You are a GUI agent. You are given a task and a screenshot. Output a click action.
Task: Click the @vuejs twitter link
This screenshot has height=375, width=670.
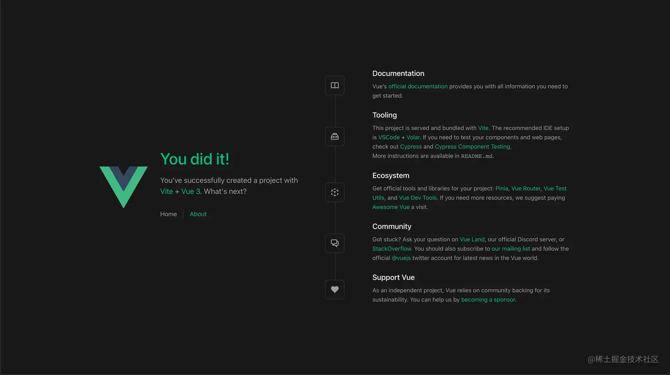[x=401, y=258]
